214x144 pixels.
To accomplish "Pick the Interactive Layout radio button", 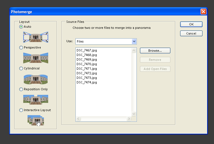I will [x=21, y=110].
